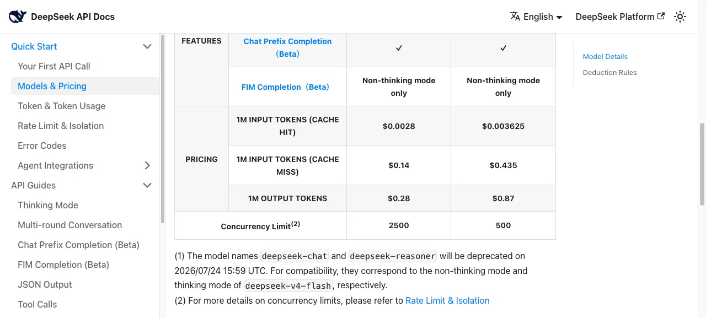The height and width of the screenshot is (318, 706).
Task: Click deepseek-v4-flash code text
Action: click(x=288, y=285)
